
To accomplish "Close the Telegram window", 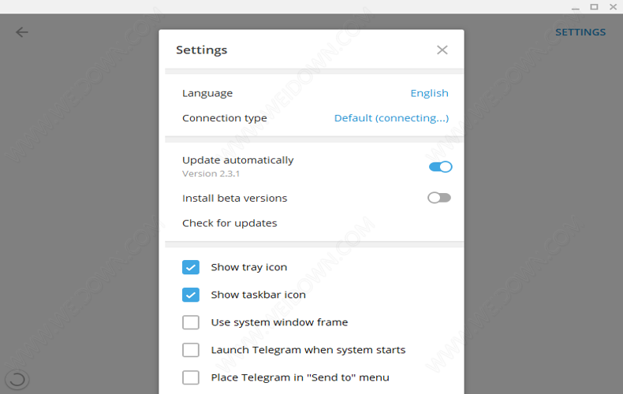I will (x=613, y=7).
